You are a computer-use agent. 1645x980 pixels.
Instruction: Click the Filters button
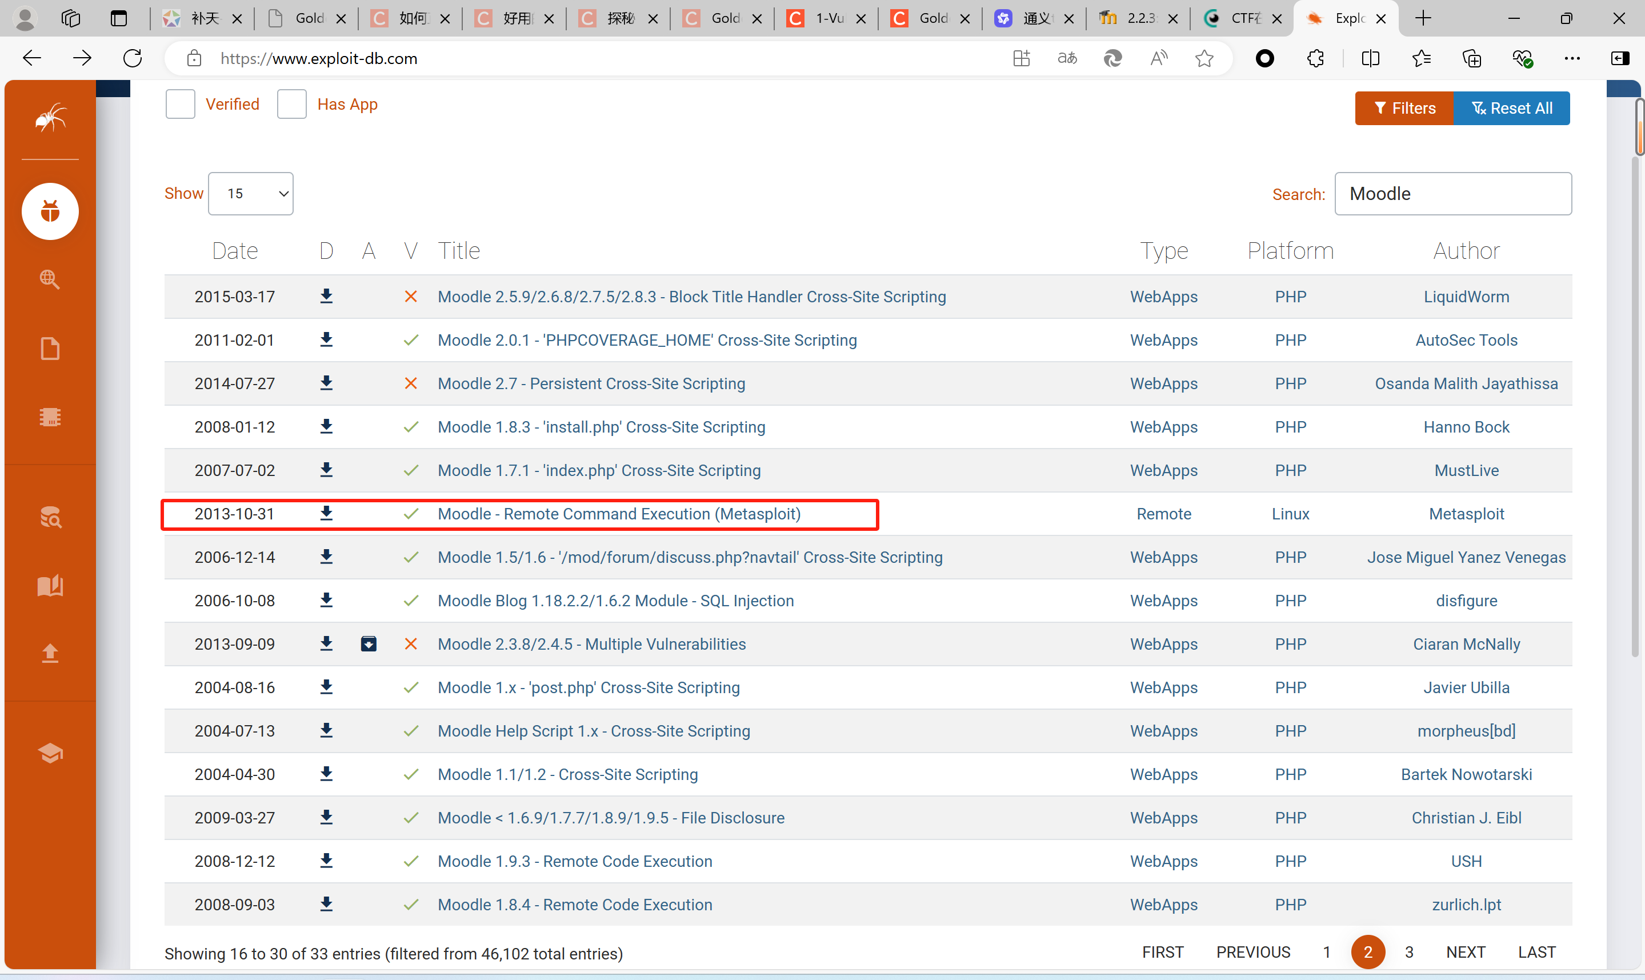[1403, 109]
